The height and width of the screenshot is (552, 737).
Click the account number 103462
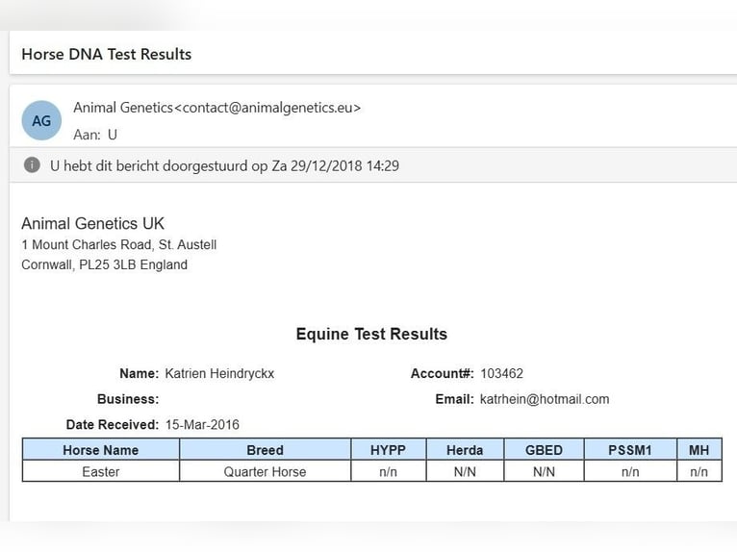pyautogui.click(x=501, y=373)
